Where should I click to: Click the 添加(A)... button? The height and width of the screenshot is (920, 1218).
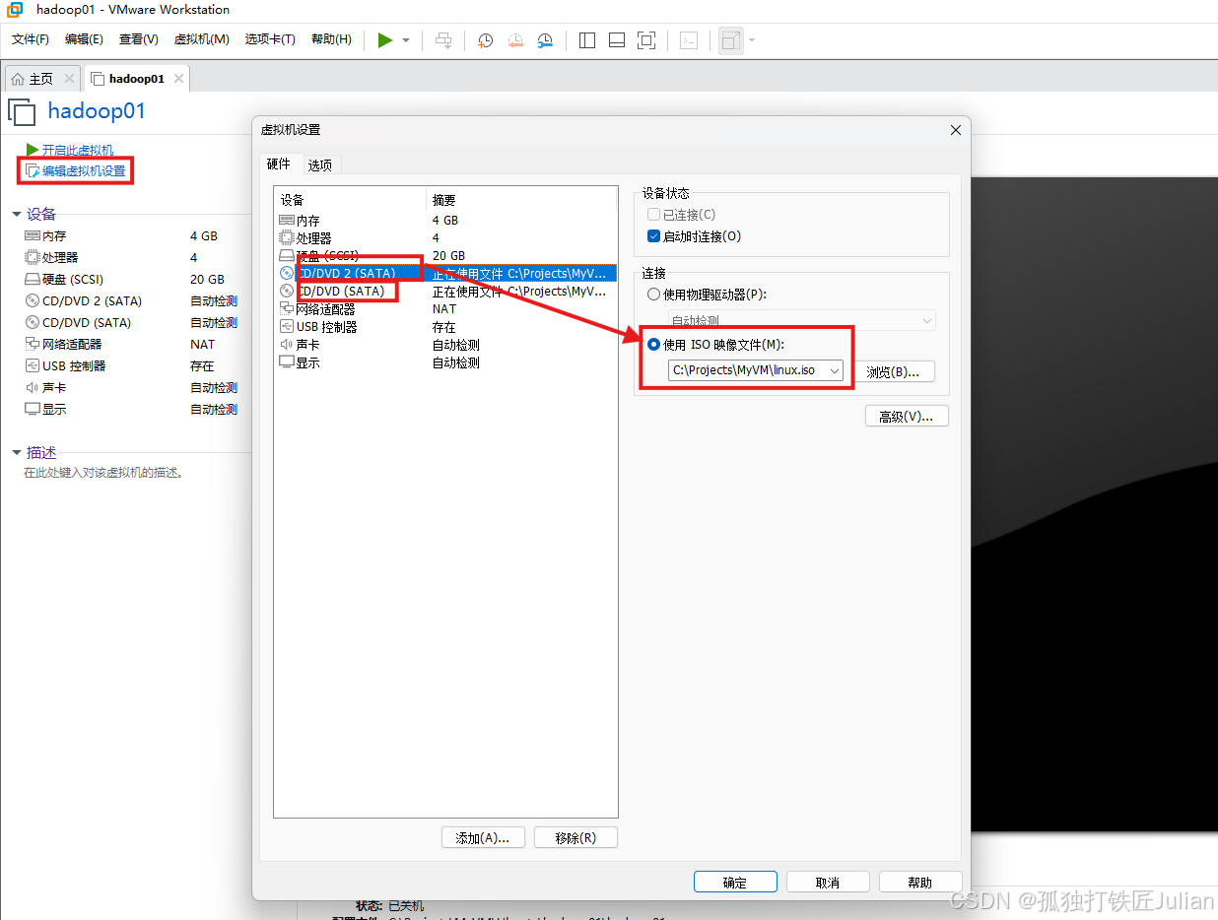tap(482, 838)
